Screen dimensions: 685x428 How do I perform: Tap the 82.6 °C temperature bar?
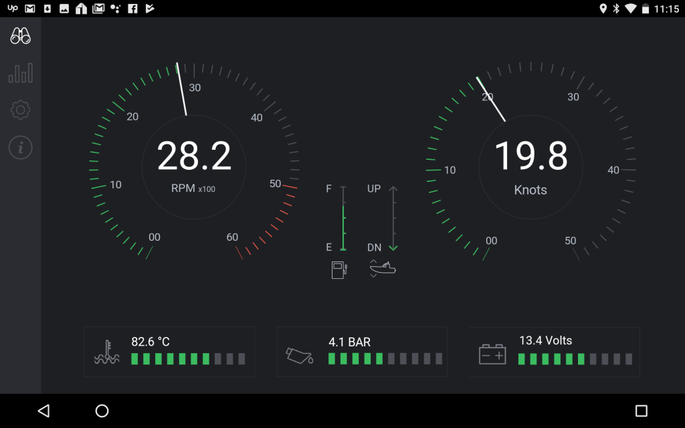tap(188, 359)
